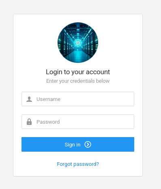Click the round server room logo
The image size is (161, 189).
[x=78, y=43]
